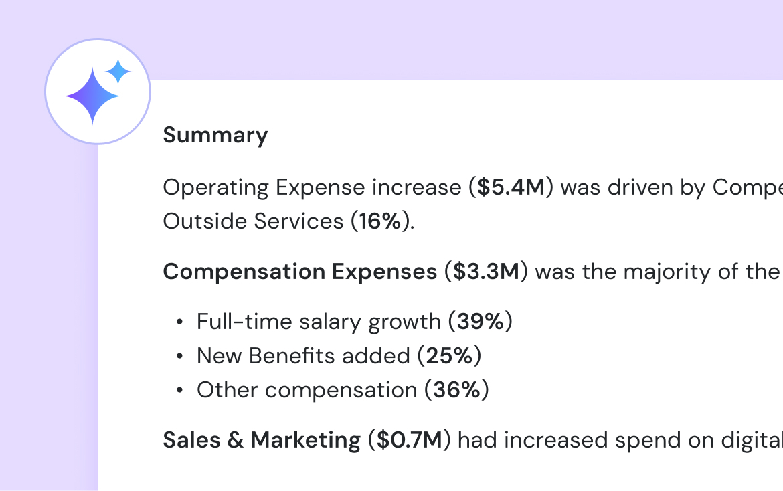The height and width of the screenshot is (491, 783).
Task: Click the Outside Services text
Action: [253, 221]
